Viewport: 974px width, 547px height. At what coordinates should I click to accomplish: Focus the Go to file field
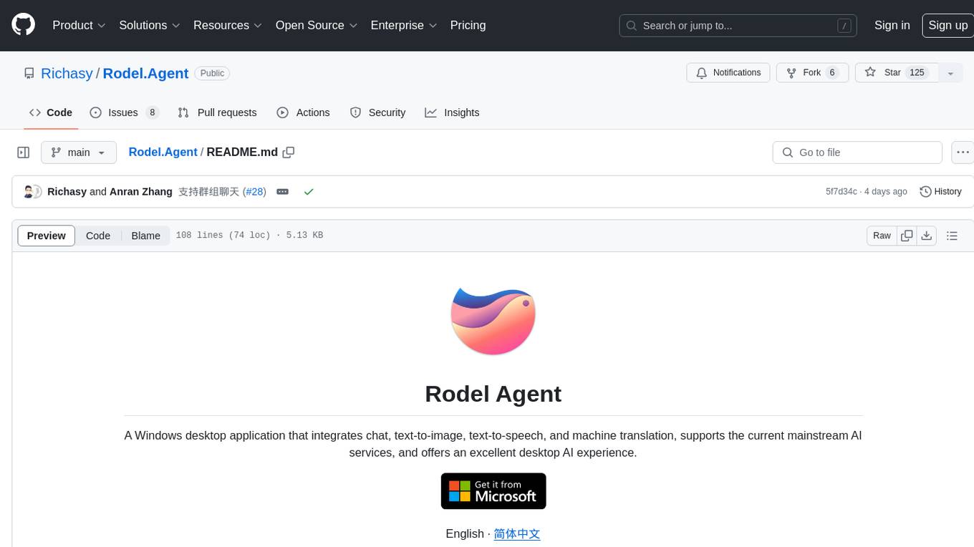857,153
